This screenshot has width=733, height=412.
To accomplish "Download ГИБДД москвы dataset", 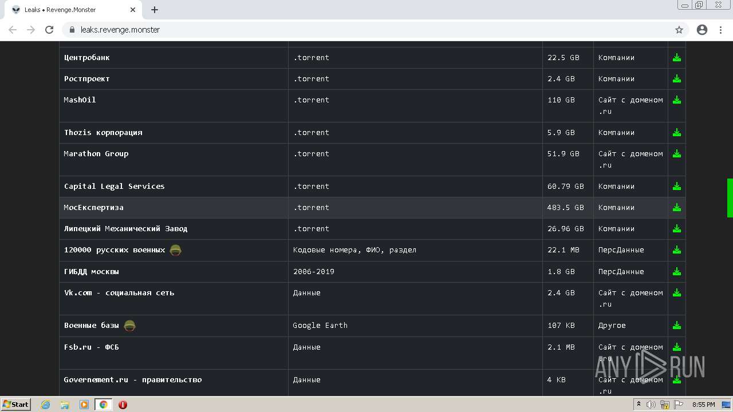I will point(677,272).
